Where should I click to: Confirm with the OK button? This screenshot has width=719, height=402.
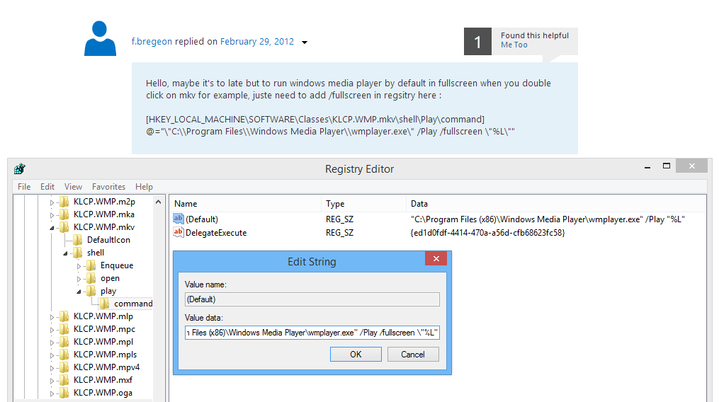pos(356,355)
